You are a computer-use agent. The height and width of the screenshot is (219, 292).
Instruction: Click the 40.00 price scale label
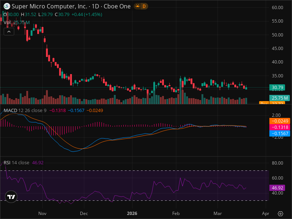click(277, 62)
